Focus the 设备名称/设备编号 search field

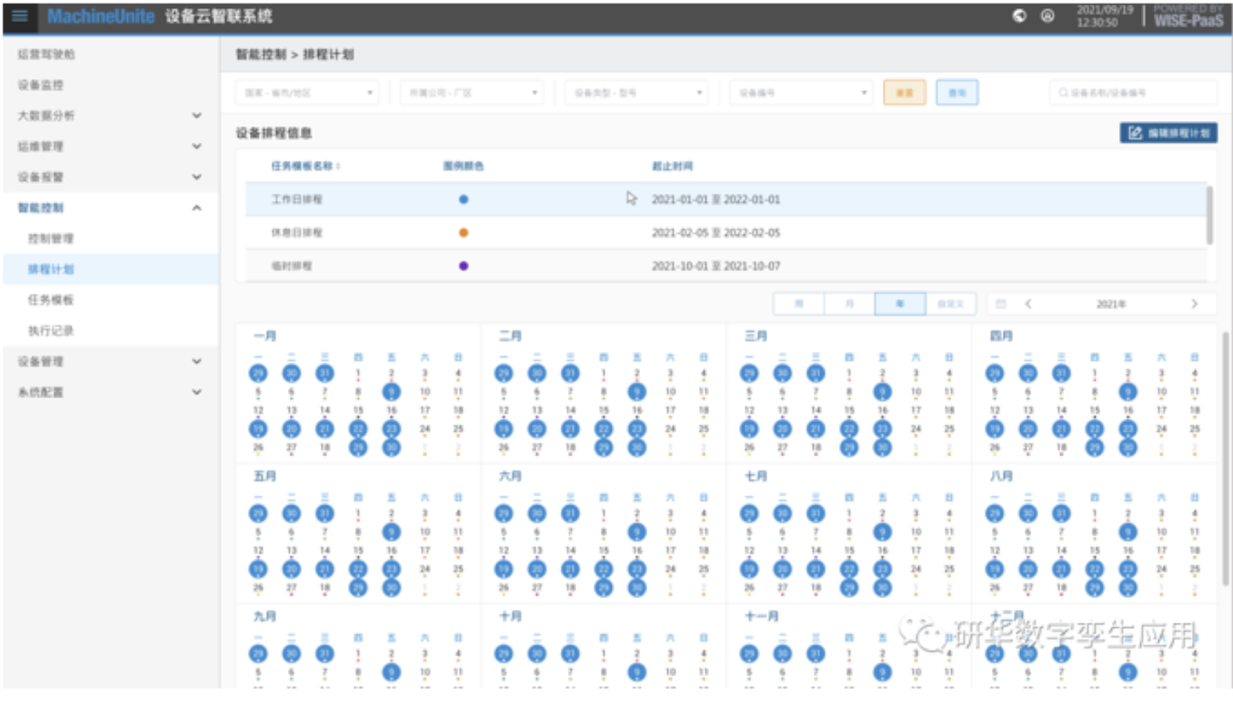click(1133, 93)
